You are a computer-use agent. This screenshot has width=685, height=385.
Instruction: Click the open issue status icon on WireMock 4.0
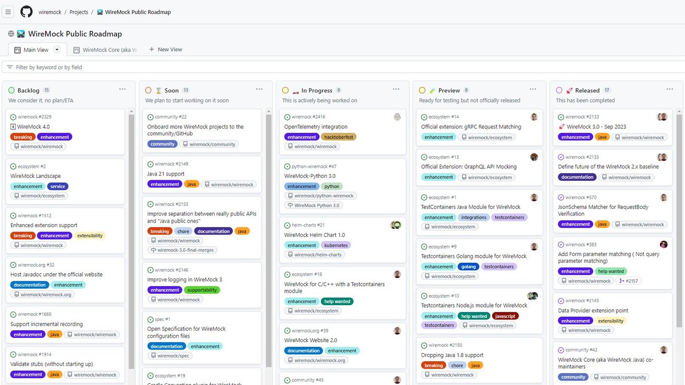pos(13,117)
